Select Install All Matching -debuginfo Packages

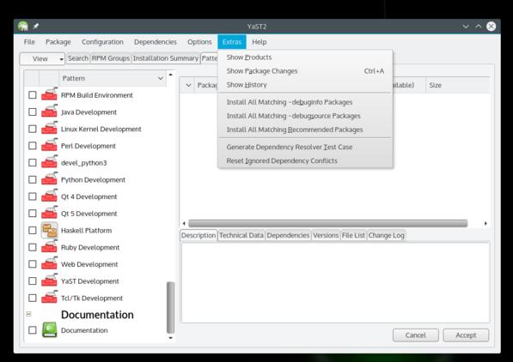(x=305, y=102)
